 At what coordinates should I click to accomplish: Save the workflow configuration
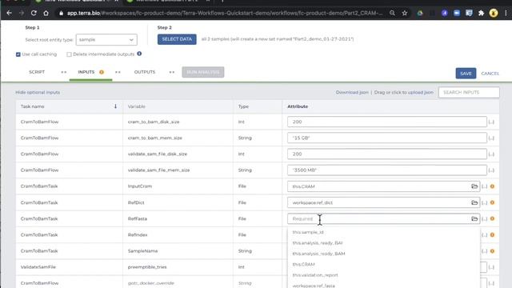coord(466,74)
